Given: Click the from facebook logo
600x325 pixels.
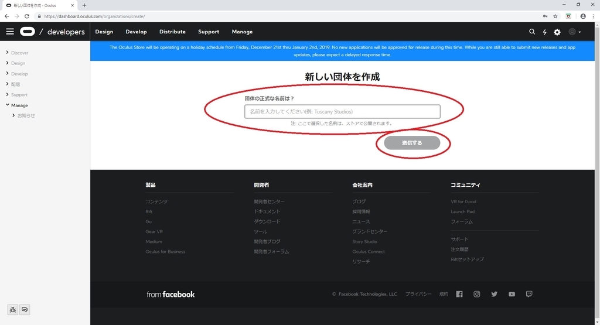Looking at the screenshot, I should pyautogui.click(x=171, y=294).
